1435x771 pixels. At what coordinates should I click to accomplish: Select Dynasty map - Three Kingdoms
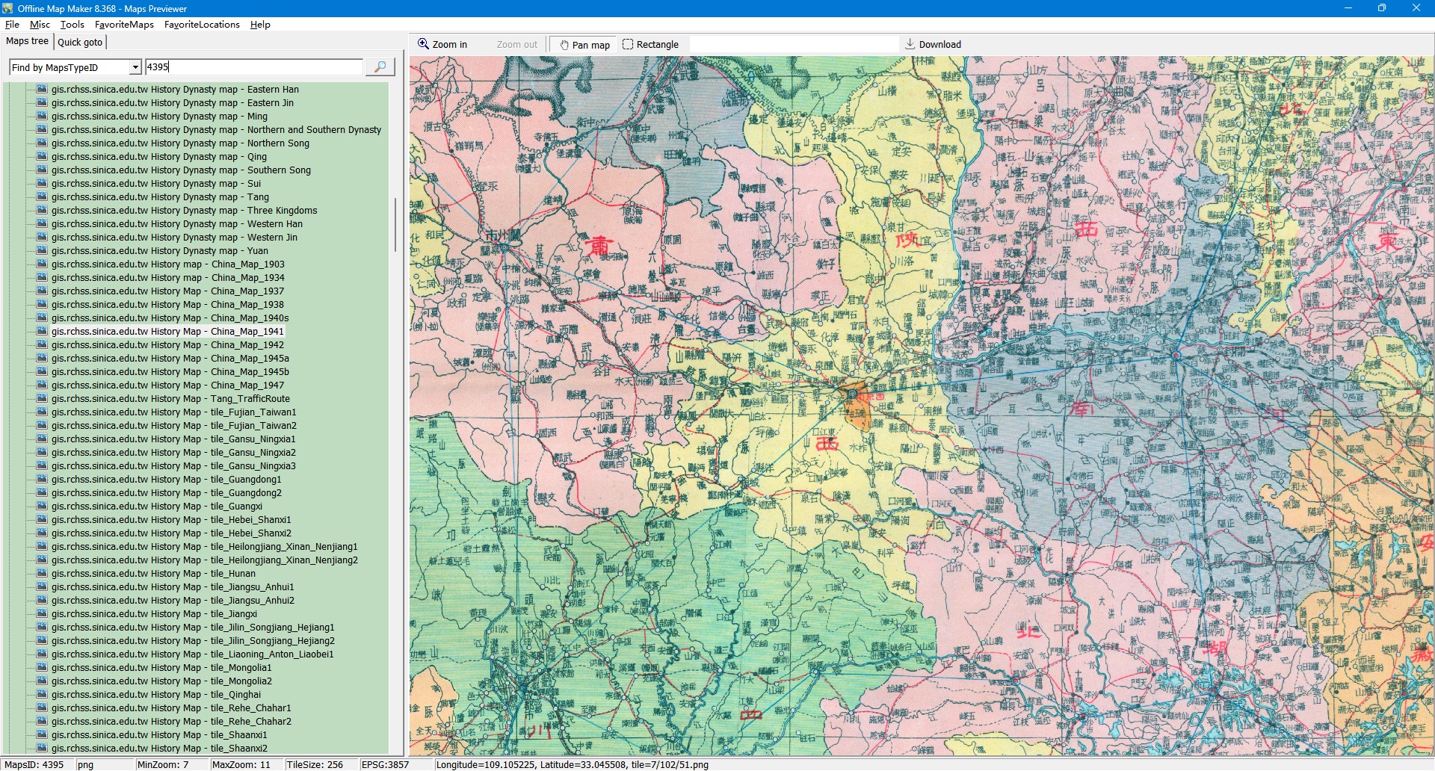pyautogui.click(x=184, y=211)
